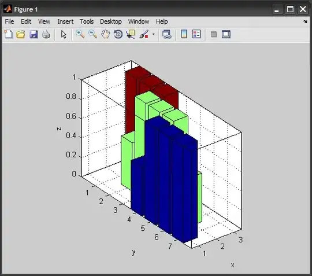Hide plot tools using the grey square icon
This screenshot has height=276, width=312.
pos(214,34)
